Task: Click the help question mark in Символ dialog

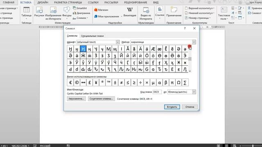Action: [185, 28]
